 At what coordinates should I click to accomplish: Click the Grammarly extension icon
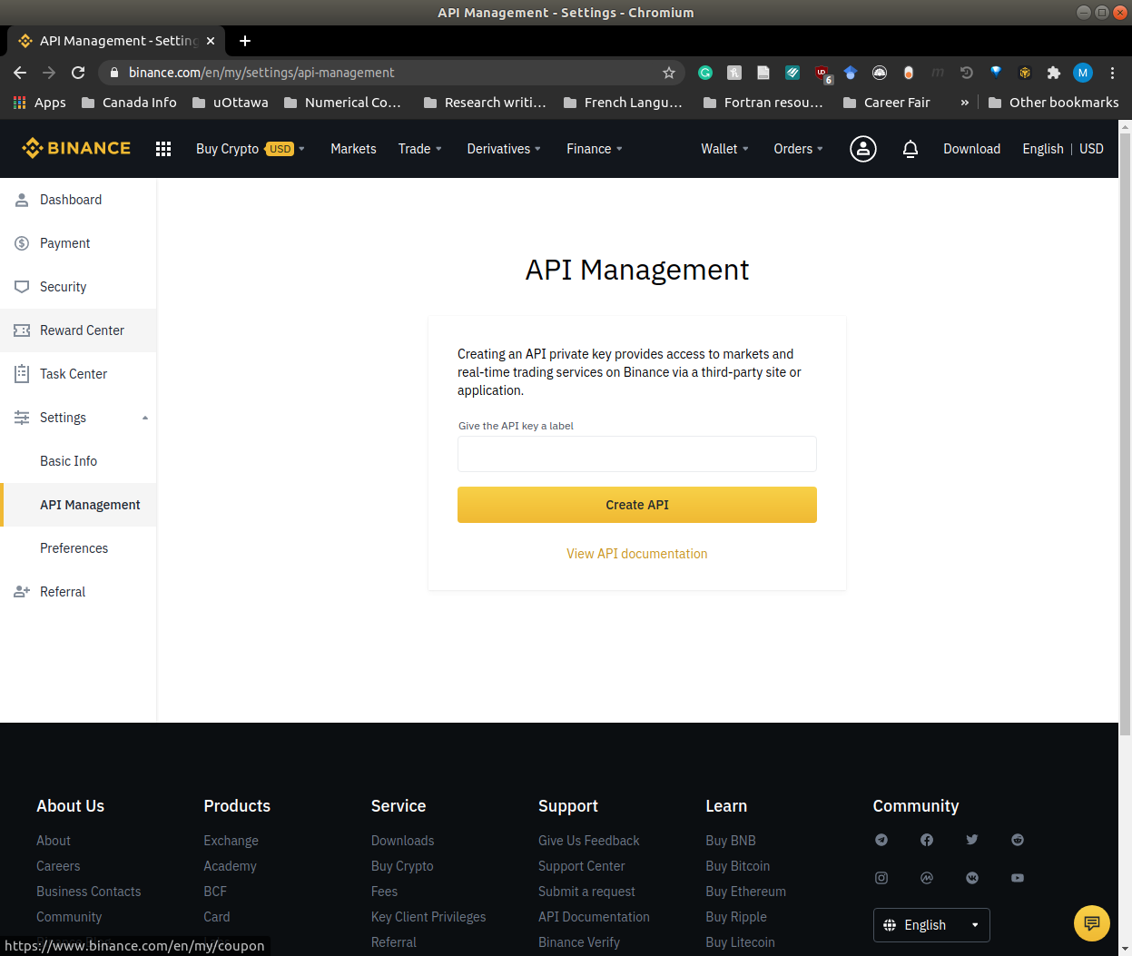click(705, 73)
